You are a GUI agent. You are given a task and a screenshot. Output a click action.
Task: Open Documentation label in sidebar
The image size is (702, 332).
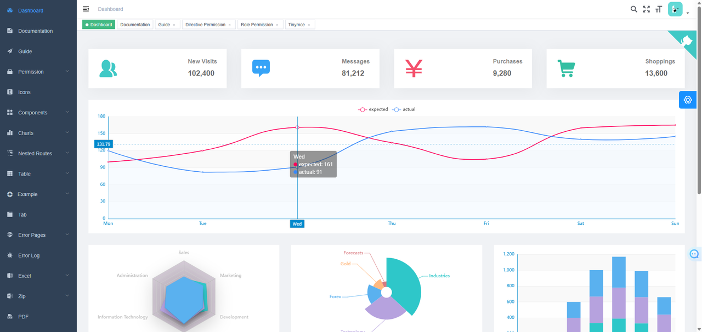pos(36,31)
